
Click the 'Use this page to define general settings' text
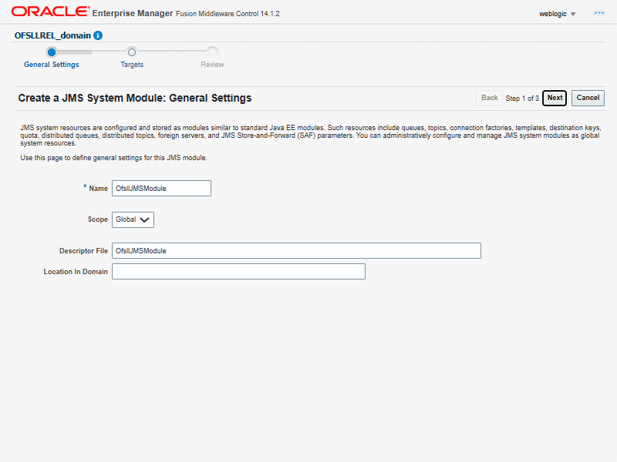[x=113, y=158]
